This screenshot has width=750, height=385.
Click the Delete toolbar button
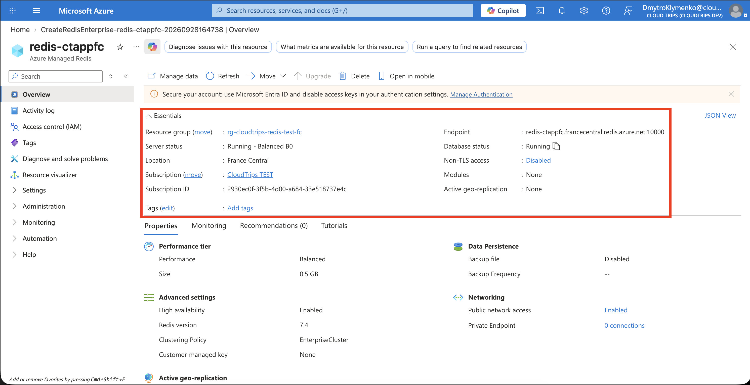[354, 76]
